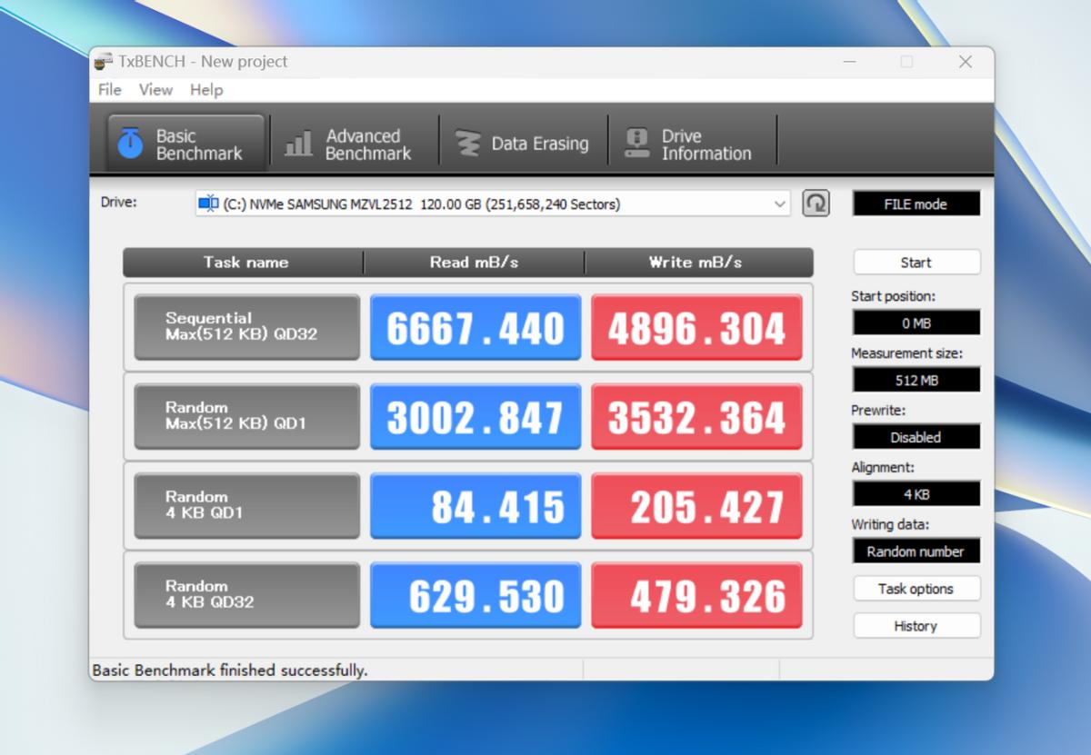Toggle FILE mode setting

pos(916,203)
